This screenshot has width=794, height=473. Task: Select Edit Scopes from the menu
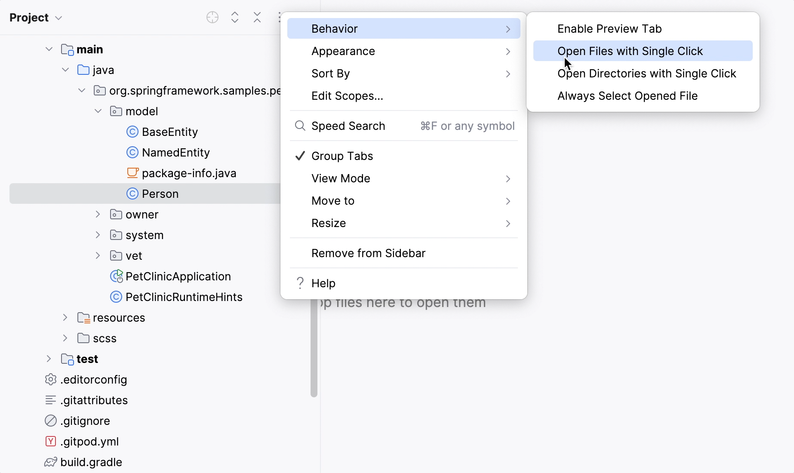click(x=347, y=95)
